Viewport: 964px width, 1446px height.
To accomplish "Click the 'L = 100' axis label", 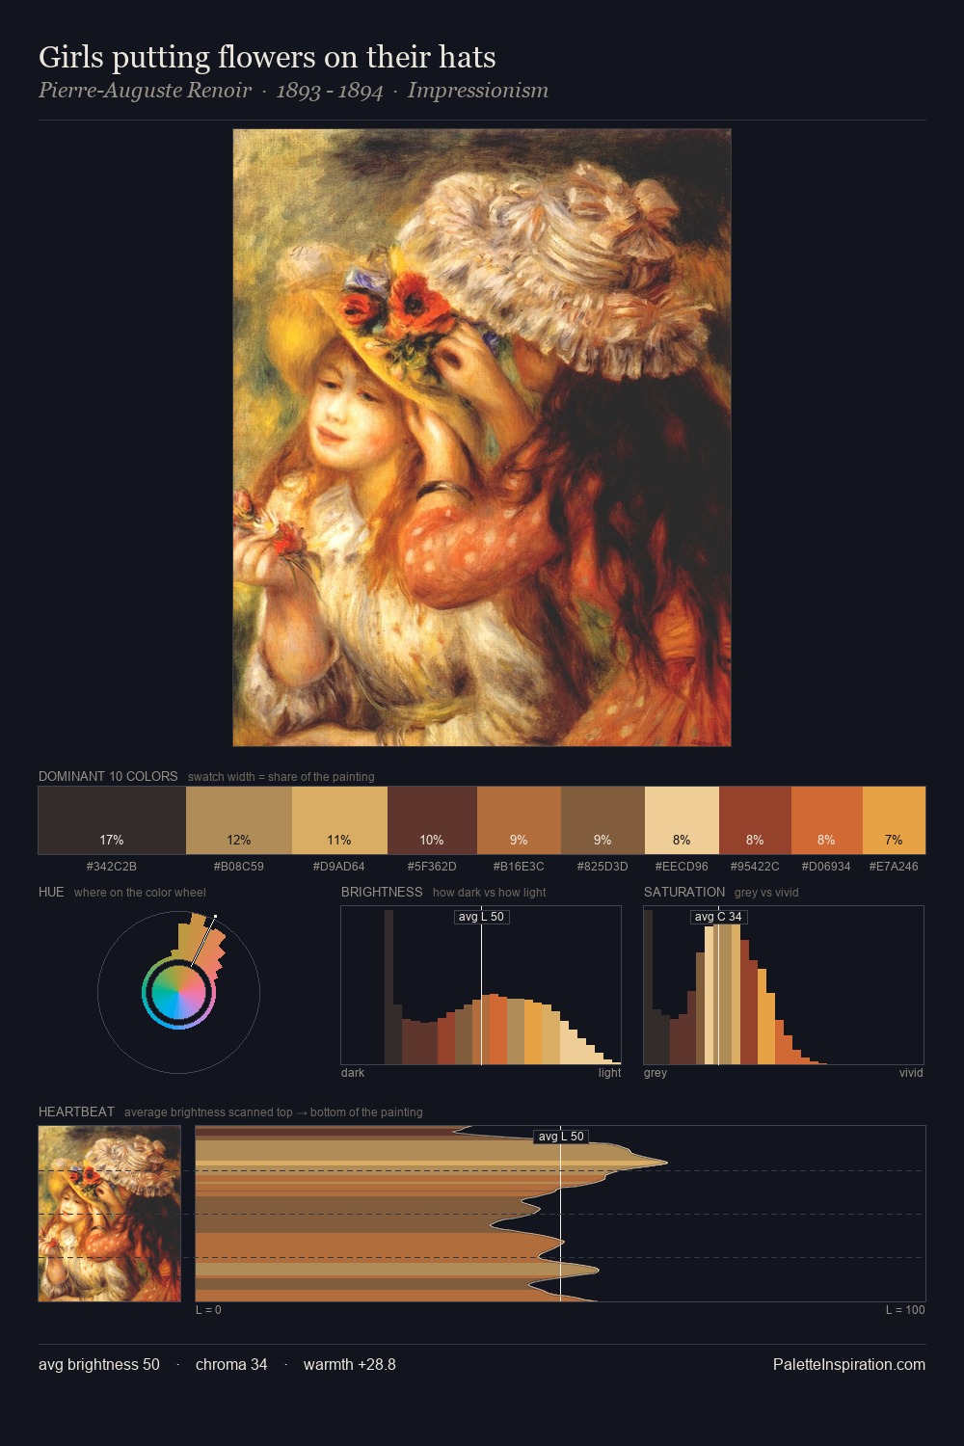I will pyautogui.click(x=905, y=1310).
